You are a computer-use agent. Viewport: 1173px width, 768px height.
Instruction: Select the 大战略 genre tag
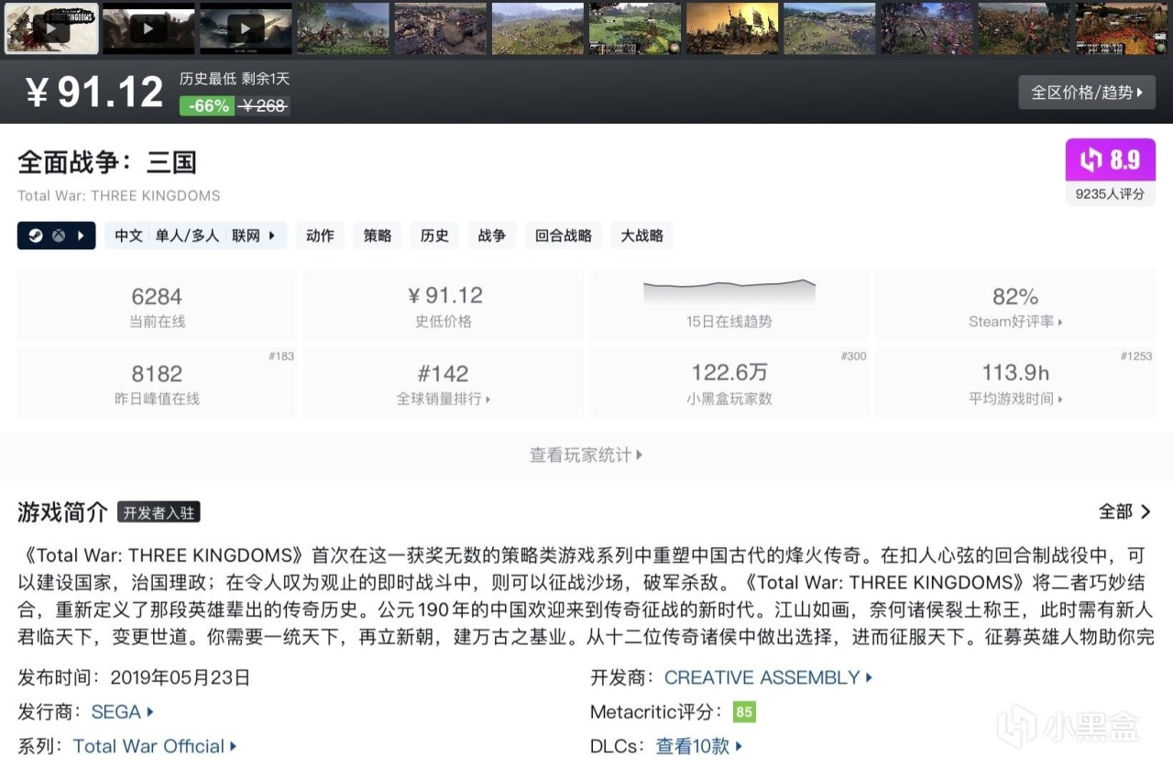(642, 236)
